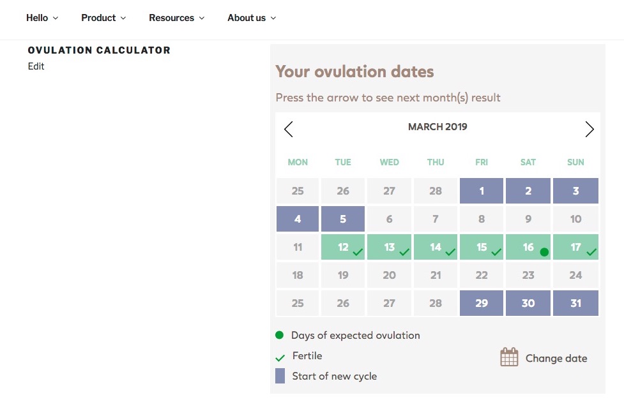Screen dimensions: 624x409
Task: Select March 14 fertile day
Action: pos(436,247)
